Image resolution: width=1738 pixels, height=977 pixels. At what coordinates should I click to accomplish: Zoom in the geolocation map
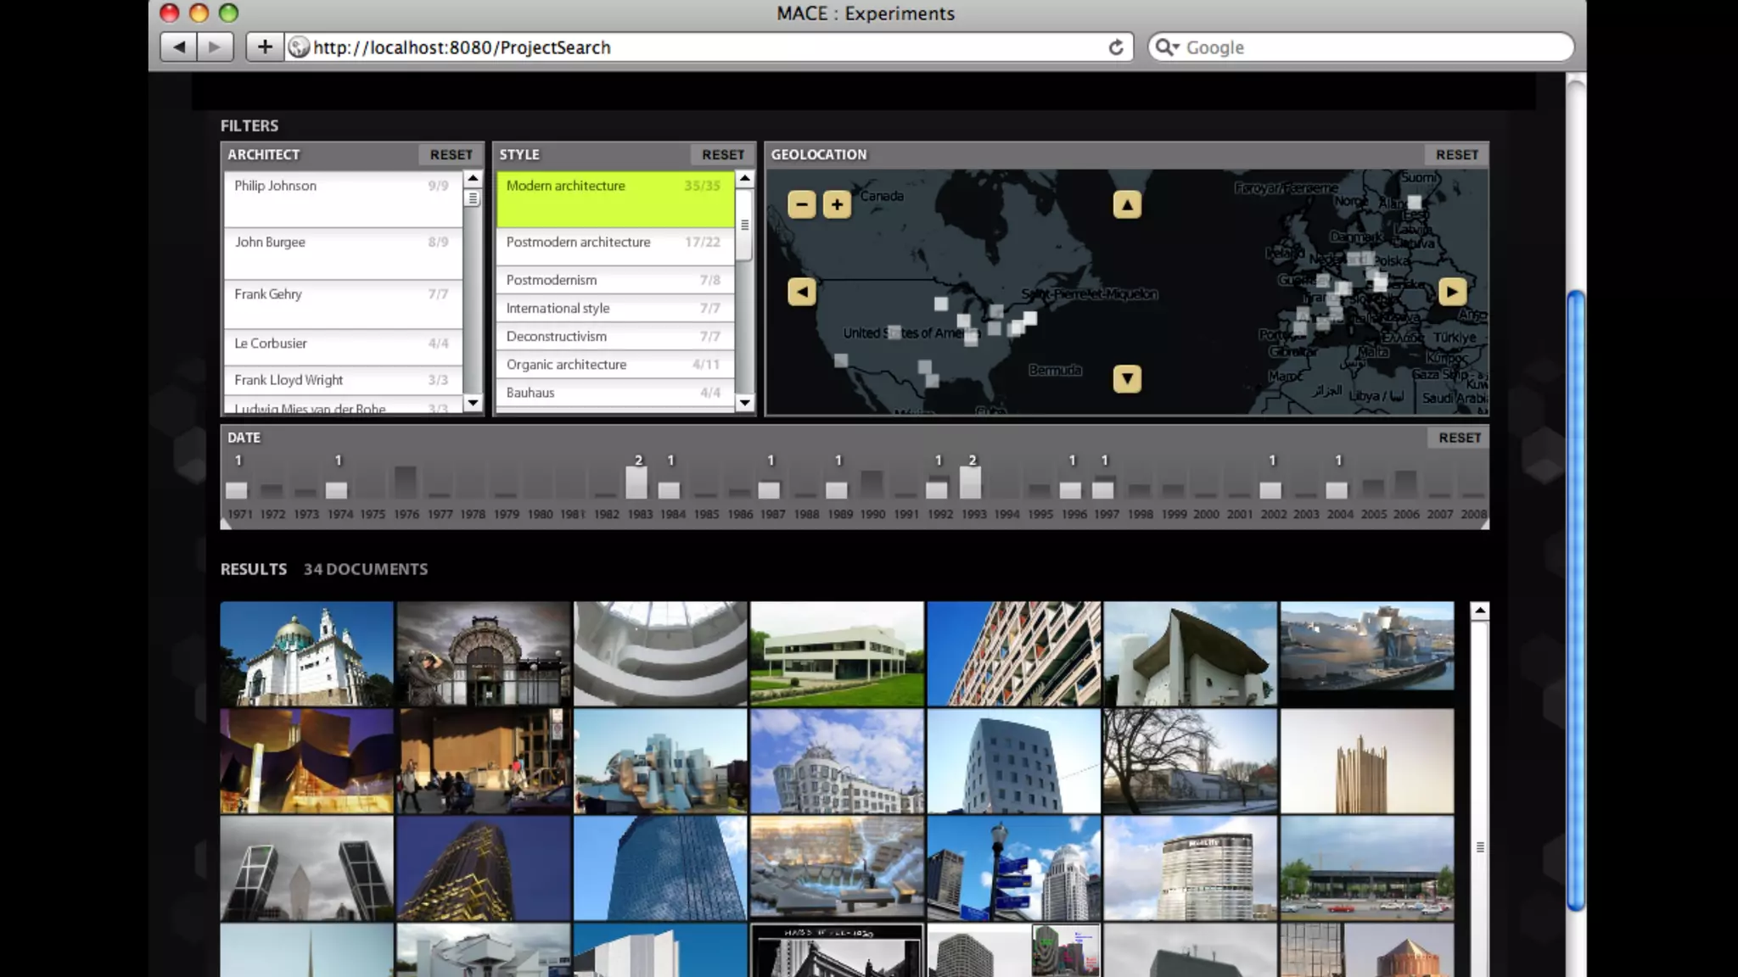coord(837,204)
